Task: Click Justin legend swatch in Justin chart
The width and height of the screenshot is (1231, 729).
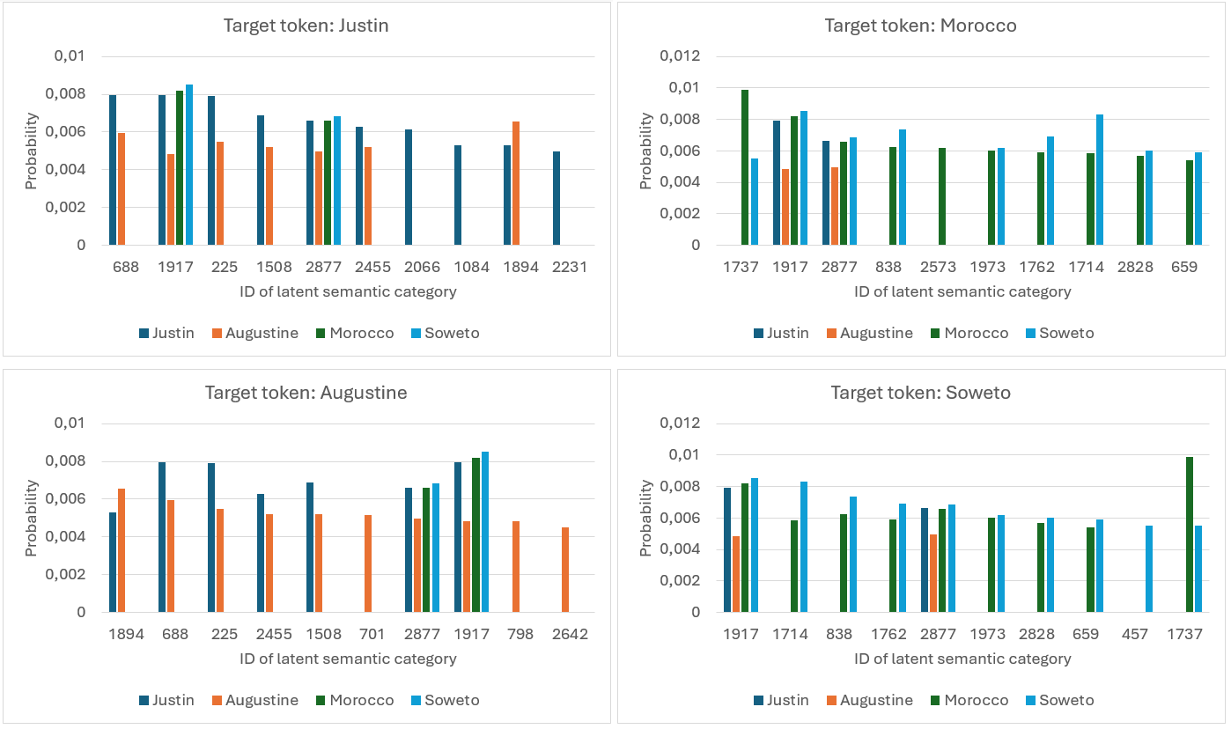Action: (x=144, y=333)
